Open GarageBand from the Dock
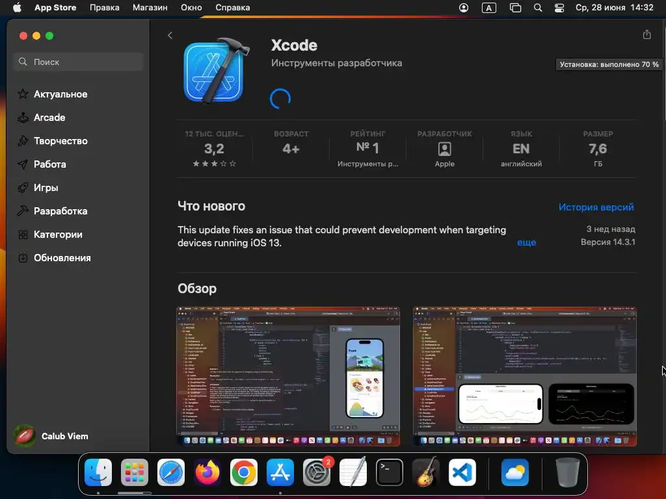The width and height of the screenshot is (666, 499). coord(426,472)
